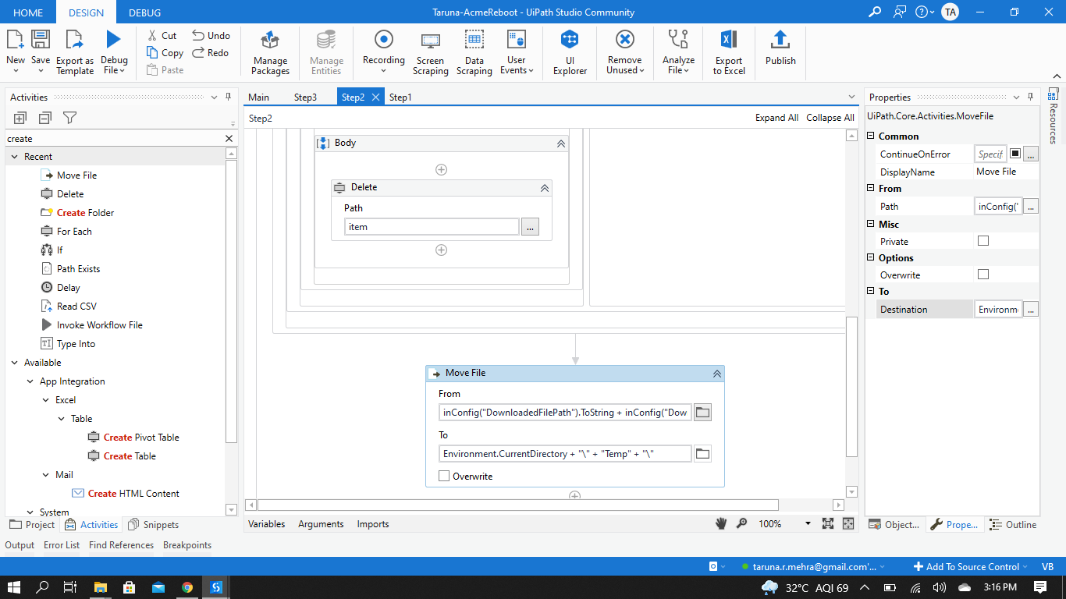The width and height of the screenshot is (1066, 599).
Task: Open User Events menu
Action: pyautogui.click(x=517, y=53)
